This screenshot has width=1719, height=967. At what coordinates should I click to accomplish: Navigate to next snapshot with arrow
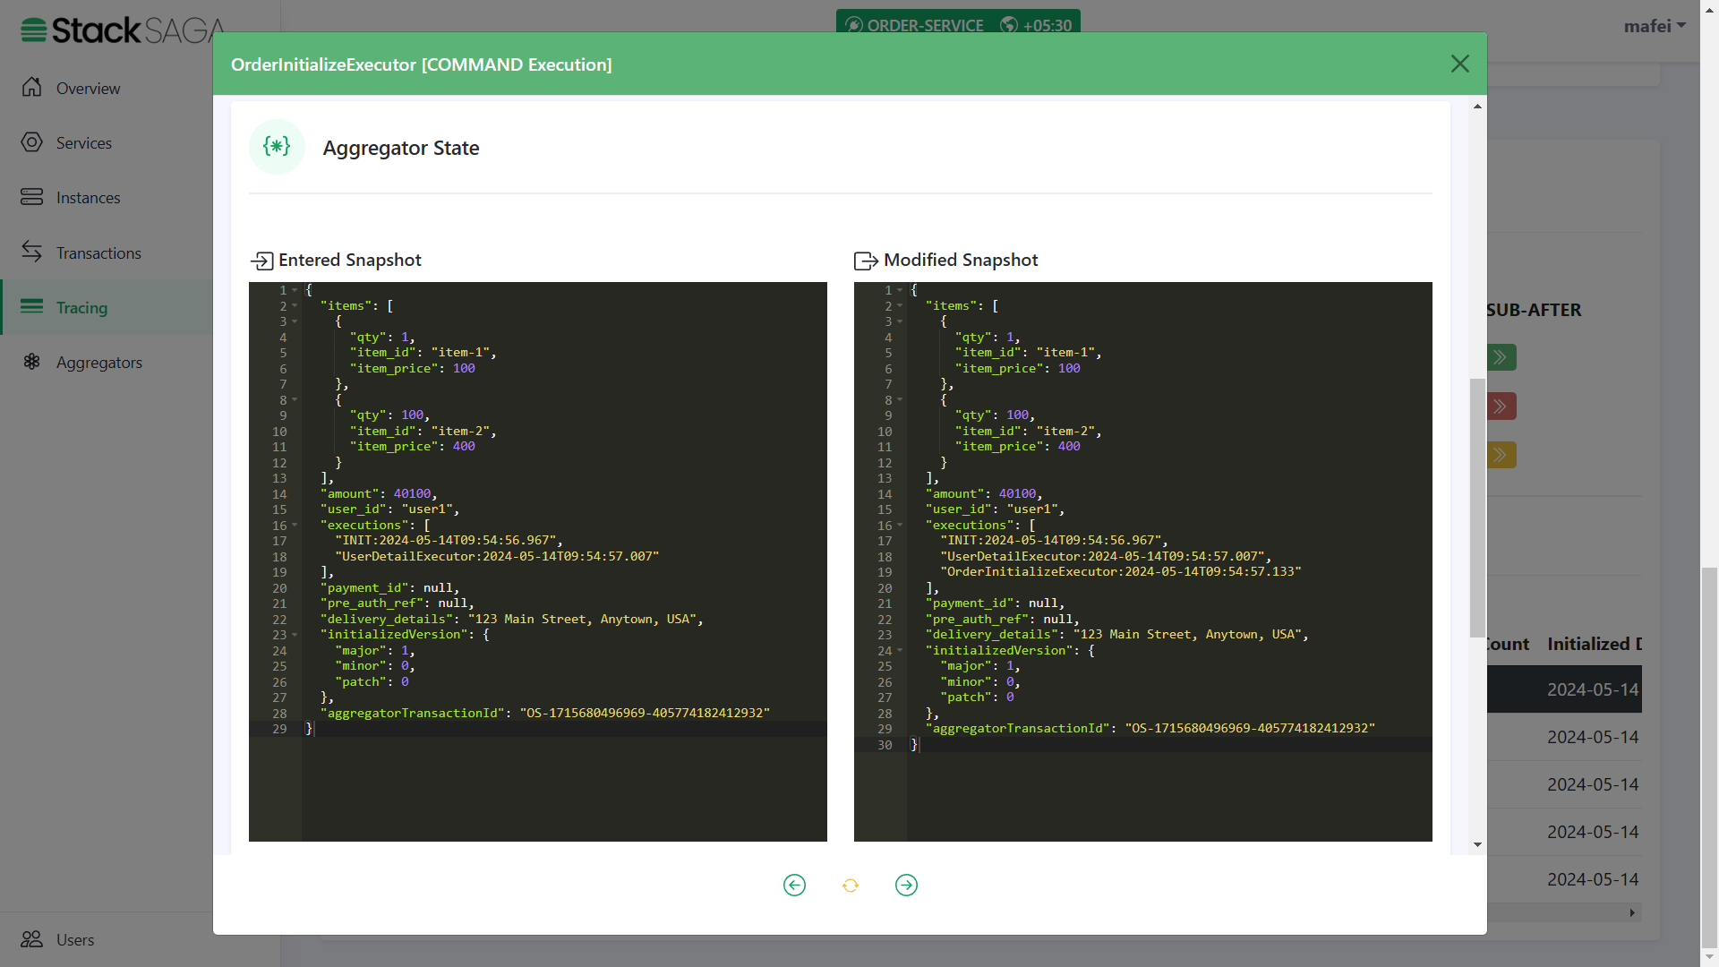coord(905,883)
